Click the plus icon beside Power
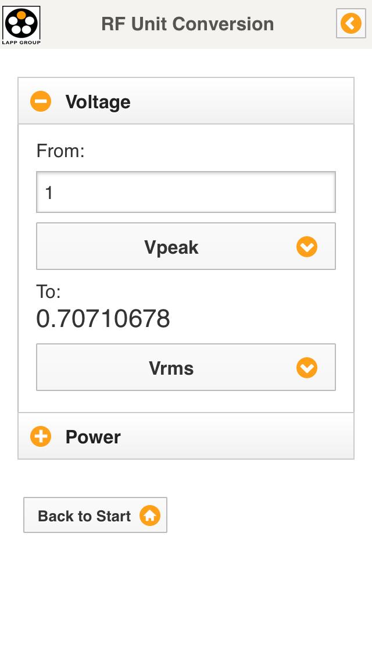Image resolution: width=372 pixels, height=661 pixels. 41,436
